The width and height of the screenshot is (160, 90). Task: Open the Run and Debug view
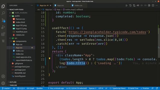tap(3, 27)
